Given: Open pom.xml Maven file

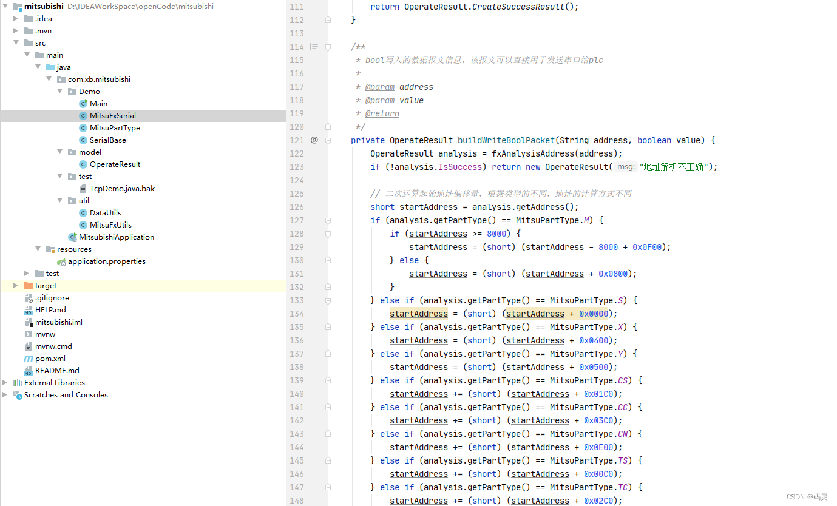Looking at the screenshot, I should (x=50, y=359).
